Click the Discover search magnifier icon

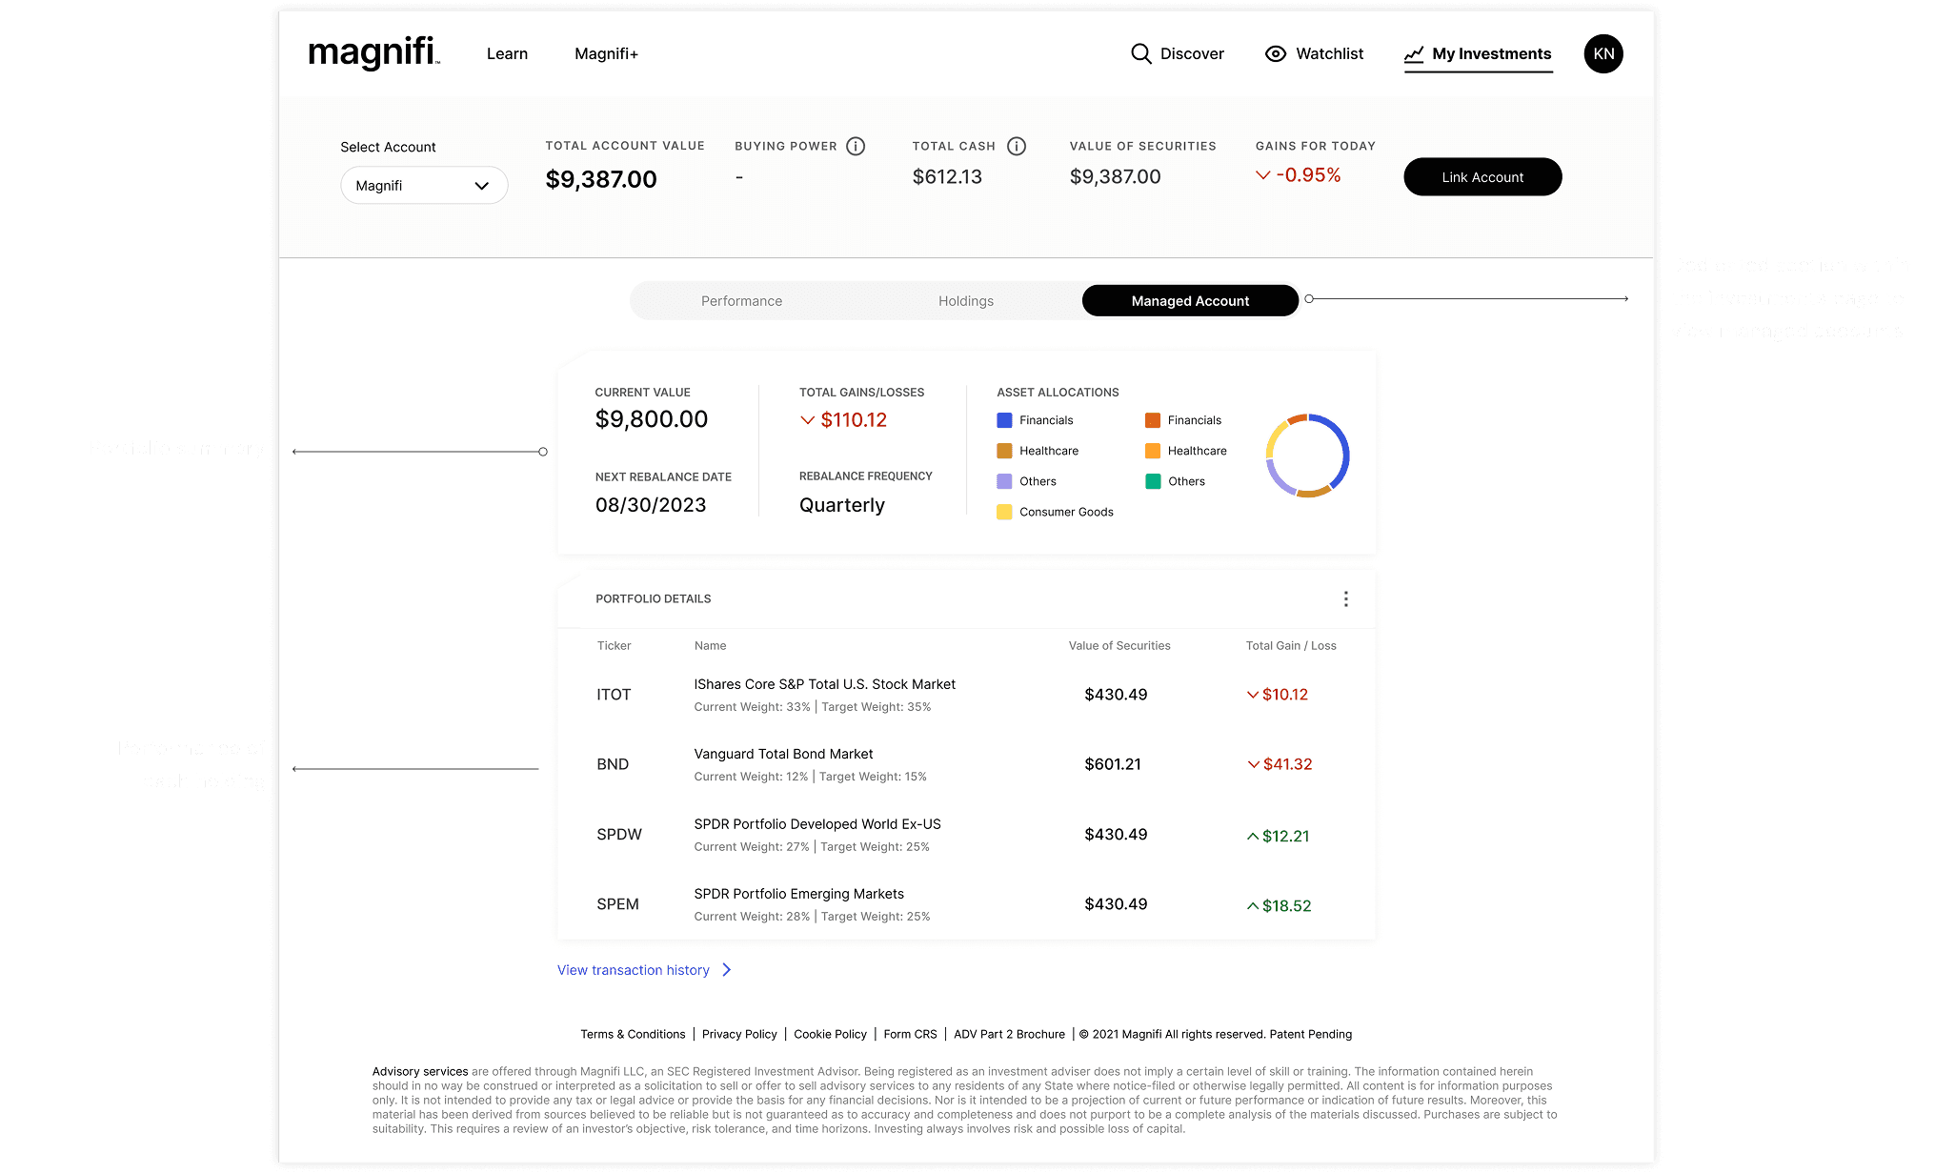coord(1140,53)
